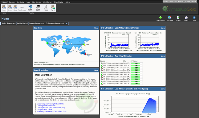The width and height of the screenshot is (199, 118).
Task: Select the Performance Management dashboard tab
Action: (x=55, y=23)
